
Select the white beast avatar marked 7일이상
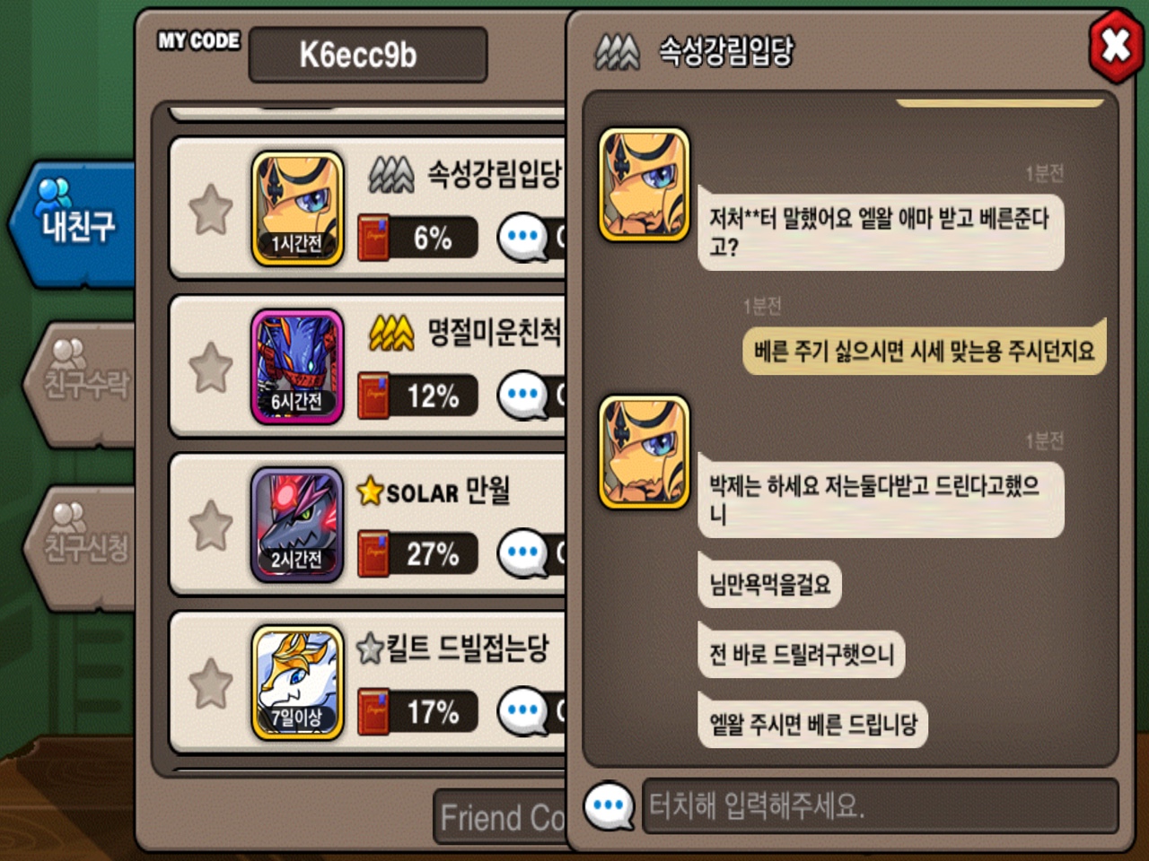click(x=297, y=683)
